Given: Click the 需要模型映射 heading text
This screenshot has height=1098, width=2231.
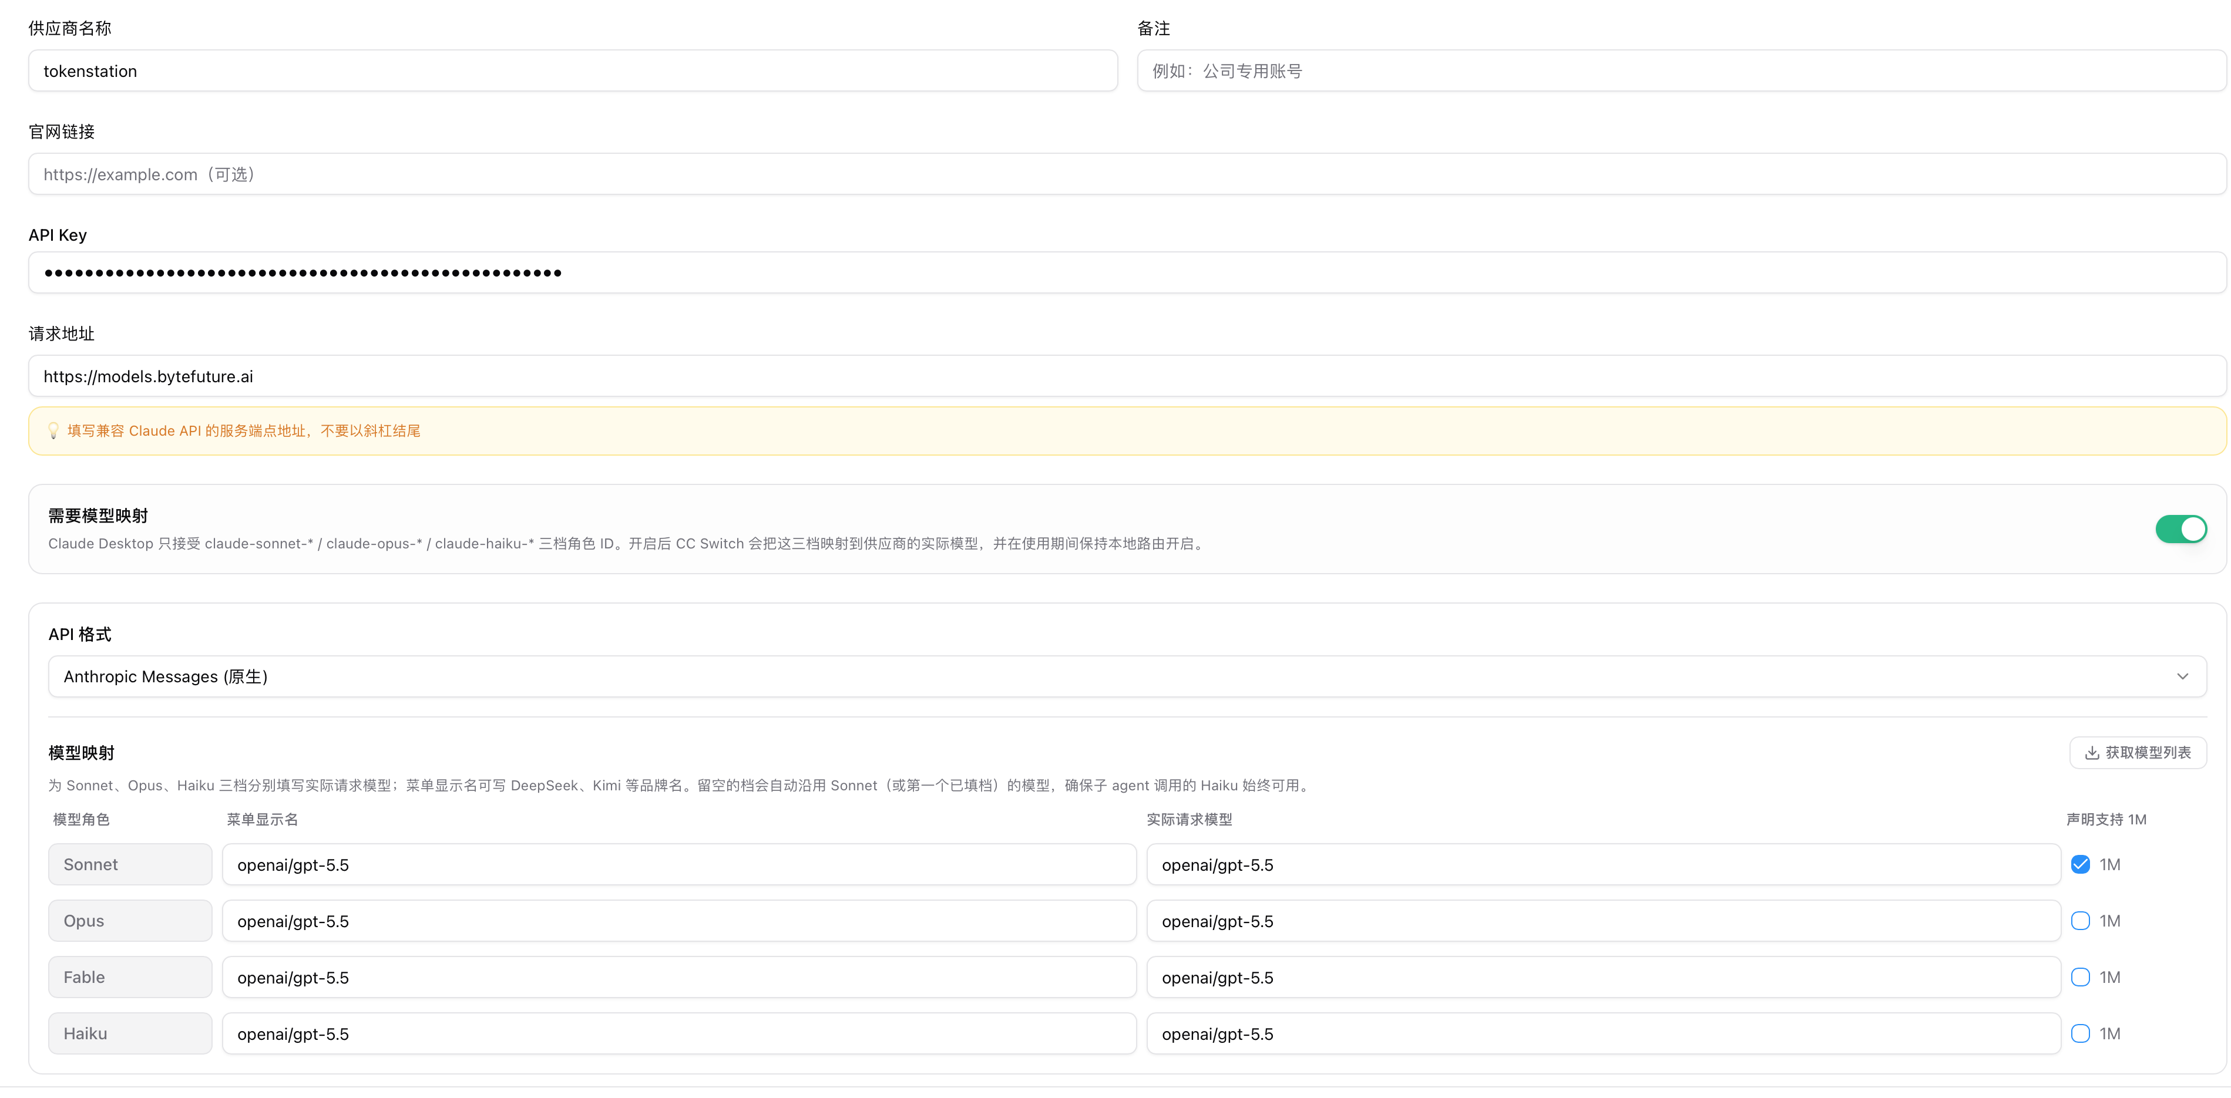Looking at the screenshot, I should pyautogui.click(x=98, y=516).
